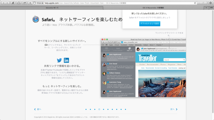Click Gilbert Solano's shared link row
This screenshot has height=120, width=214.
[118, 75]
